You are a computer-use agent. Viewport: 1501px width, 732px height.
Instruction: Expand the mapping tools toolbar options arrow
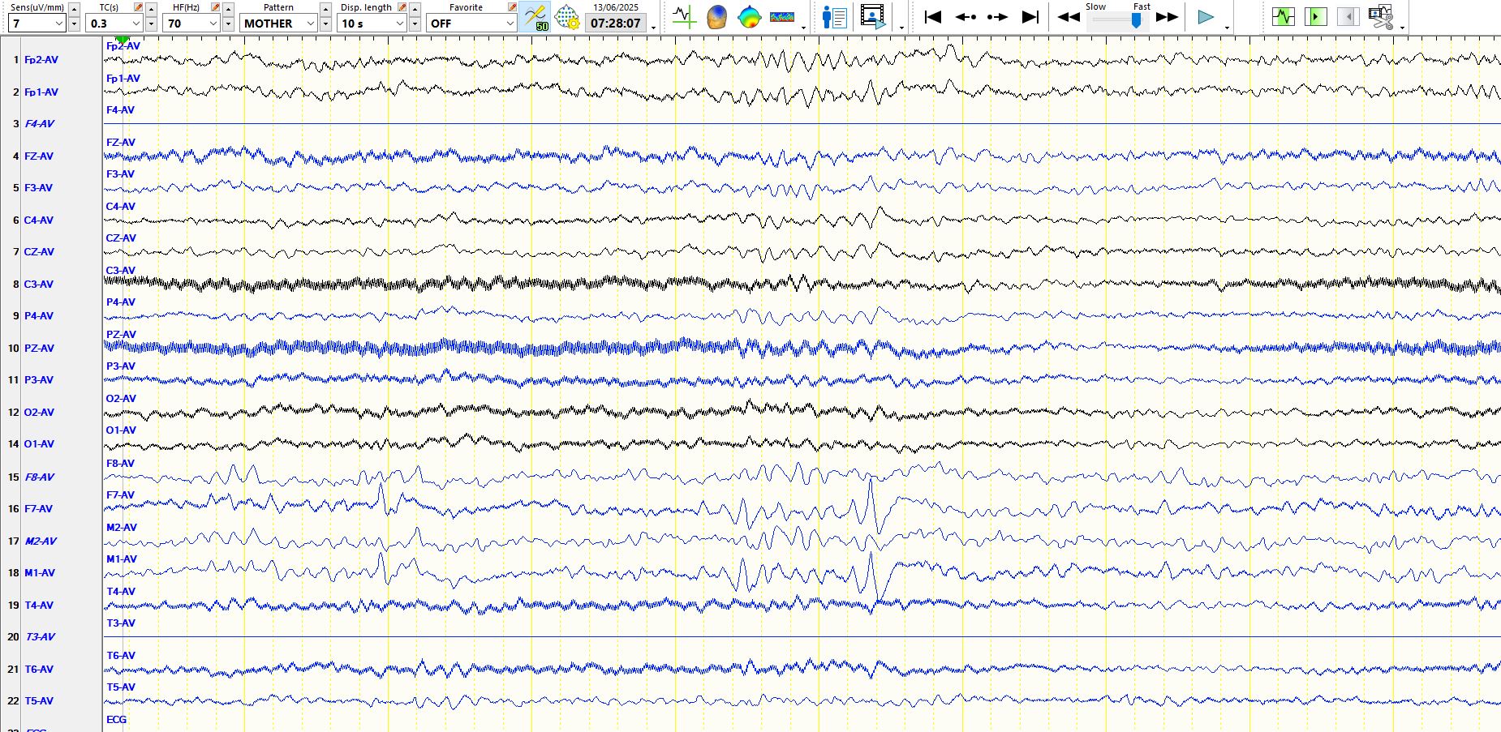coord(803,27)
